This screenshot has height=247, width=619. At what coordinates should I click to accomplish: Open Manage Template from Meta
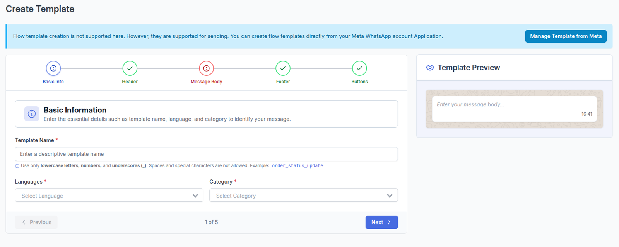(x=566, y=36)
